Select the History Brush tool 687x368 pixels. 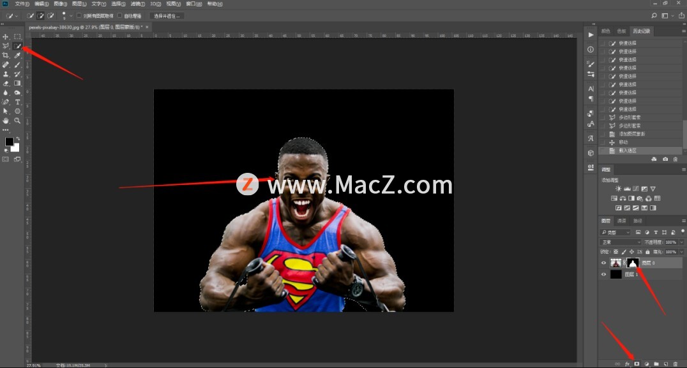(17, 75)
